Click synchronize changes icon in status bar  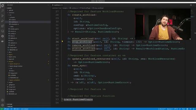tap(11, 109)
